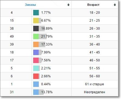This screenshot has height=99, width=121.
Task: Select the pink swatch for 7.56%
Action: tap(36, 60)
